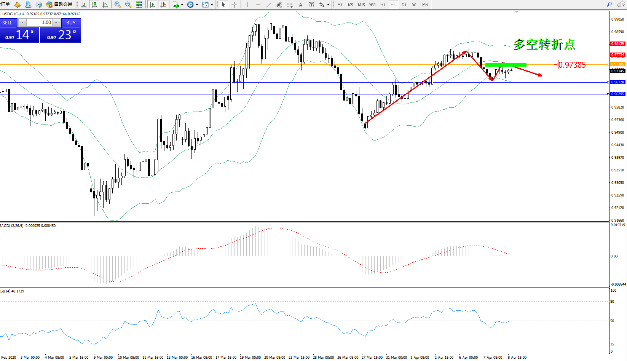The height and width of the screenshot is (361, 627).
Task: Click the BUY button
Action: (71, 22)
